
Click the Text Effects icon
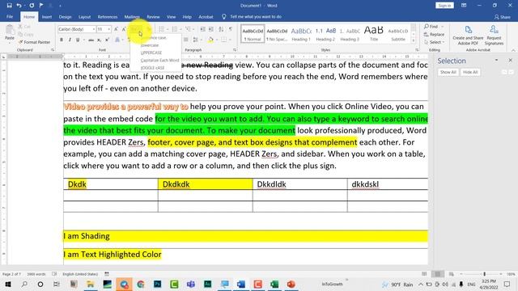[117, 40]
